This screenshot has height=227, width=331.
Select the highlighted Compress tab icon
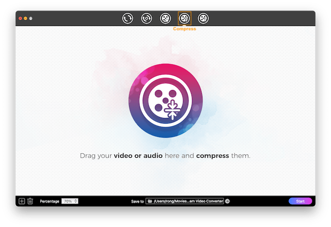(184, 18)
